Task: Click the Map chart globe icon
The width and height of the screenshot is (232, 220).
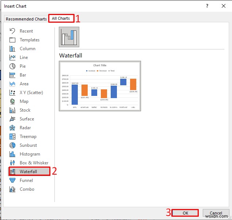Action: pyautogui.click(x=12, y=101)
